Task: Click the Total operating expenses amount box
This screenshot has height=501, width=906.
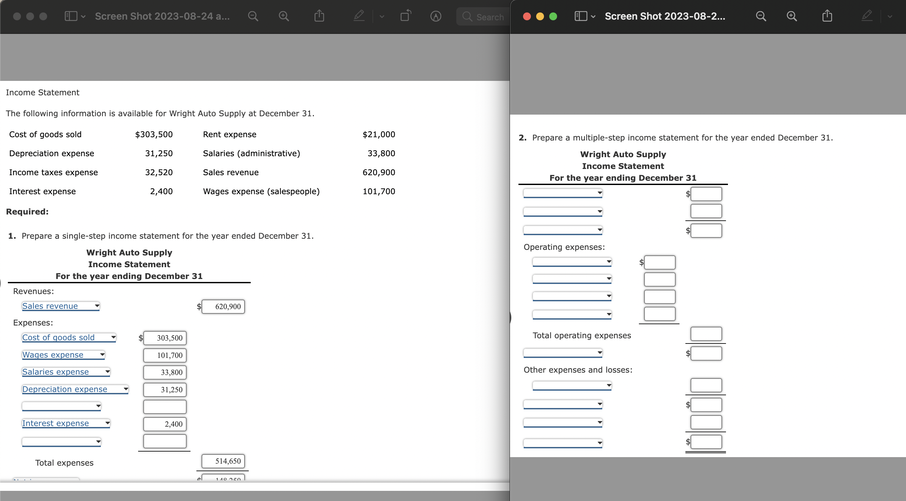Action: (x=706, y=334)
